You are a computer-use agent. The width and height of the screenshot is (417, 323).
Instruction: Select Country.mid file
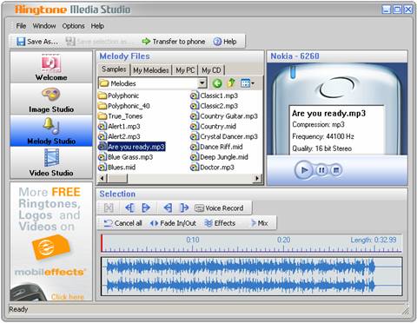coord(214,127)
